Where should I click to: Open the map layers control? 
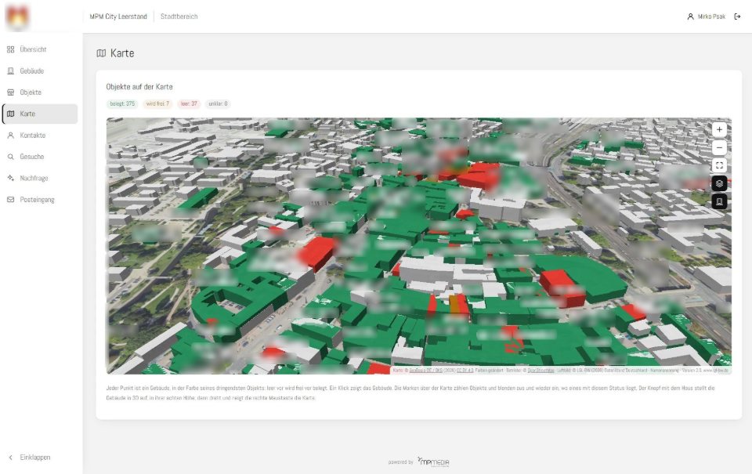719,183
